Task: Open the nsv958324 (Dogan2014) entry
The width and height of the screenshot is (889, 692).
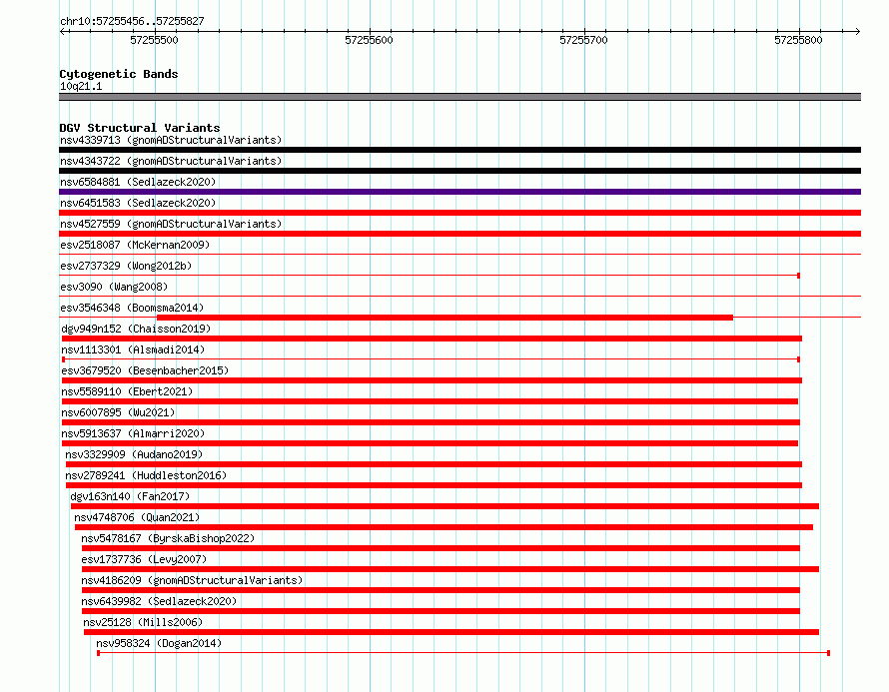Action: pos(159,643)
